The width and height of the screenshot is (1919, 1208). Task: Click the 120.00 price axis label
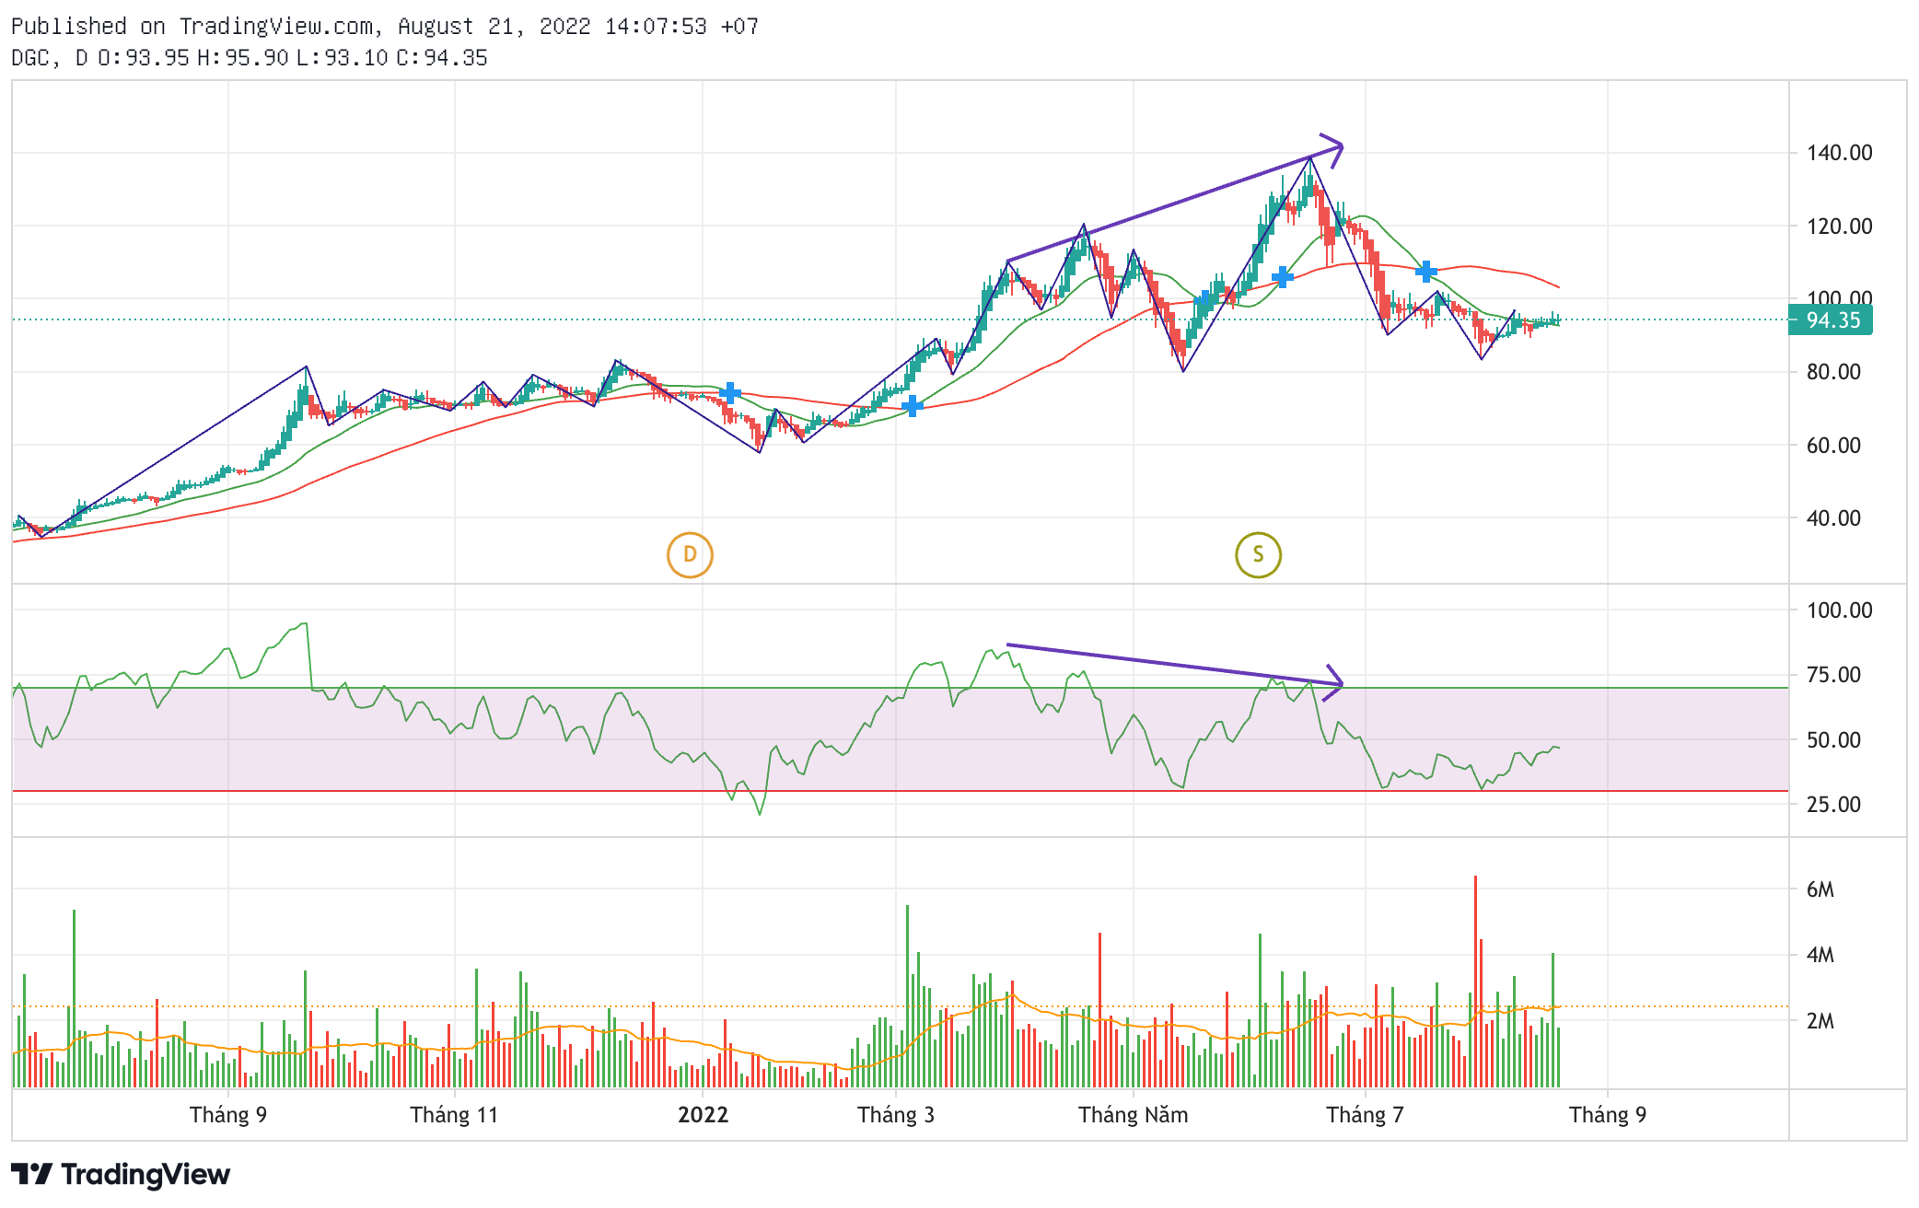[x=1839, y=226]
